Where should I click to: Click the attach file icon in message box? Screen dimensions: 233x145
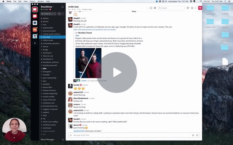coord(71,135)
